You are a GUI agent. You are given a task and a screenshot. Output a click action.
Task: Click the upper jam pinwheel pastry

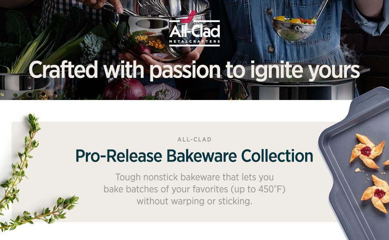pyautogui.click(x=367, y=151)
